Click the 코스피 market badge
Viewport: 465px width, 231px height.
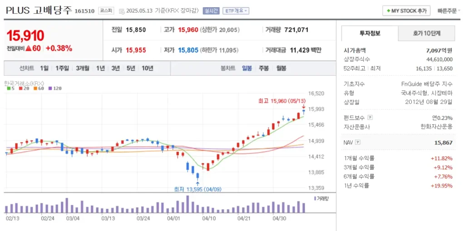pyautogui.click(x=106, y=10)
